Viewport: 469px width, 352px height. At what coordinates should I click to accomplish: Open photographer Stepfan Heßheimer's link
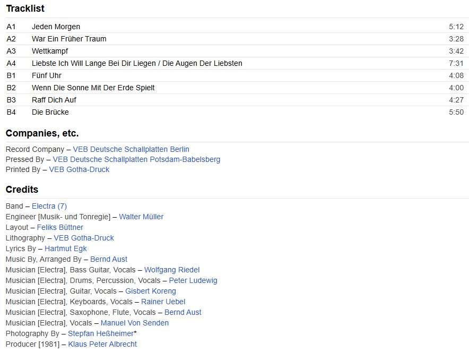(x=101, y=333)
